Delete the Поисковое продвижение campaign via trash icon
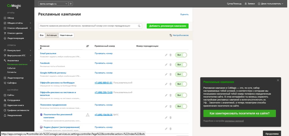The width and height of the screenshot is (289, 136). [x=171, y=106]
